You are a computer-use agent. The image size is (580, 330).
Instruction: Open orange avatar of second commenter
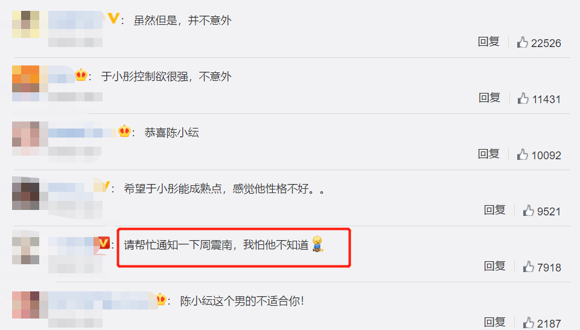coord(25,78)
